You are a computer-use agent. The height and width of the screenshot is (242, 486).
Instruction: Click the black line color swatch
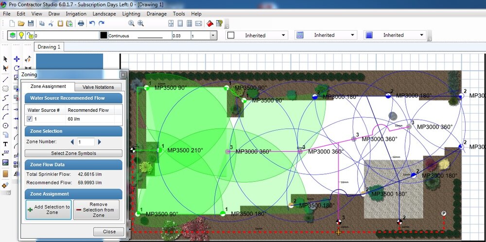tap(104, 35)
